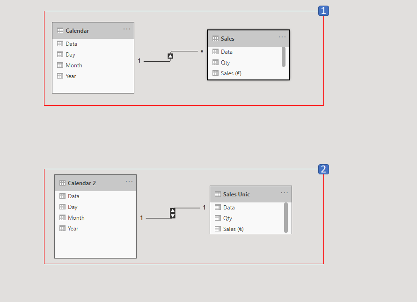Screen dimensions: 417x302
Task: Click the 1 cardinality marker near Sales Unic
Action: click(204, 208)
